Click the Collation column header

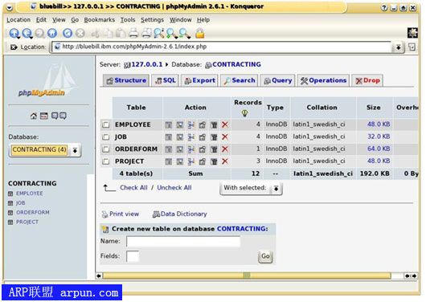322,108
